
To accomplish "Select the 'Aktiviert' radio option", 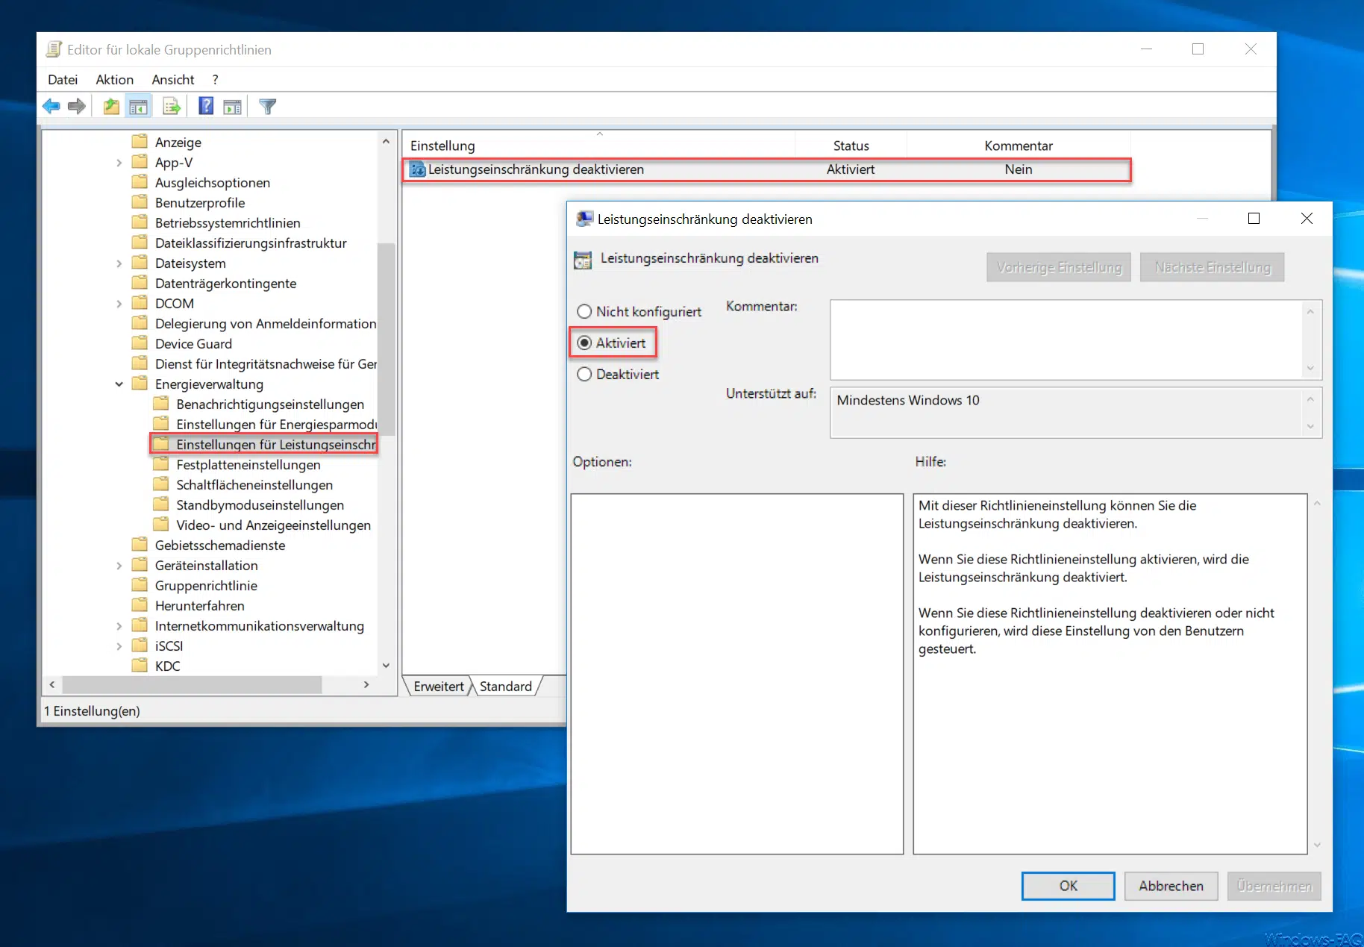I will pyautogui.click(x=584, y=343).
